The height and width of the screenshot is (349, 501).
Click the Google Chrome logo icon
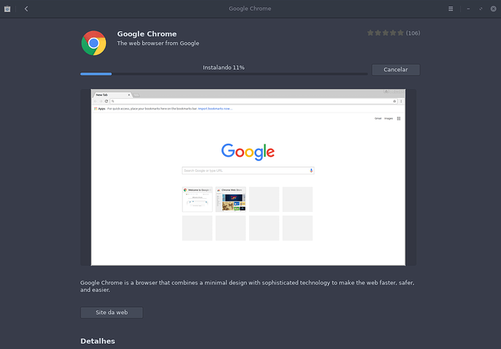[94, 43]
